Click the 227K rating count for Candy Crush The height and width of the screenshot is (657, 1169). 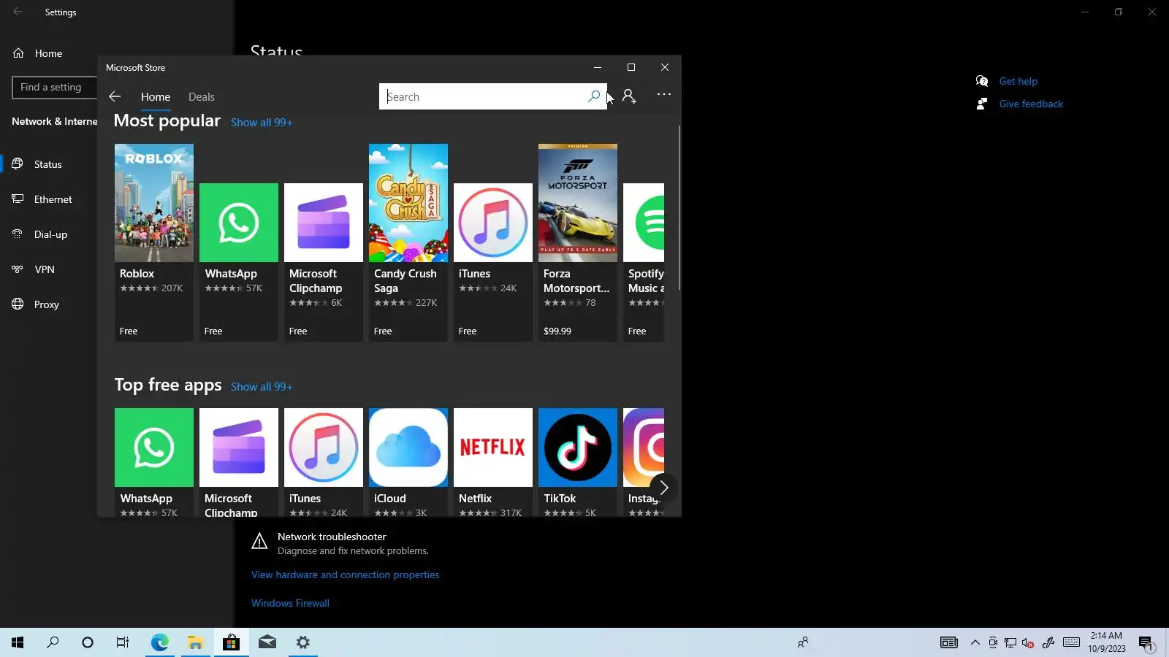[427, 303]
